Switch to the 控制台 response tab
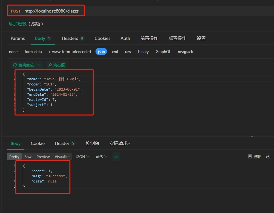This screenshot has width=274, height=213. (92, 143)
